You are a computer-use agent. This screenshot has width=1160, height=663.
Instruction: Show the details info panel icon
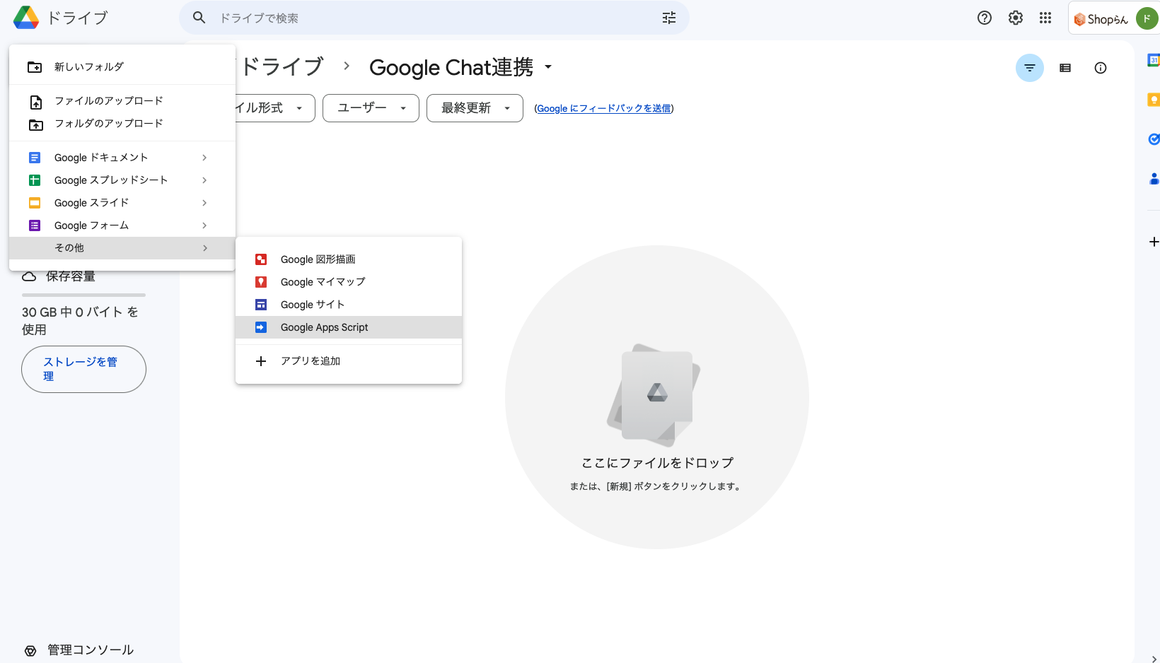1101,68
